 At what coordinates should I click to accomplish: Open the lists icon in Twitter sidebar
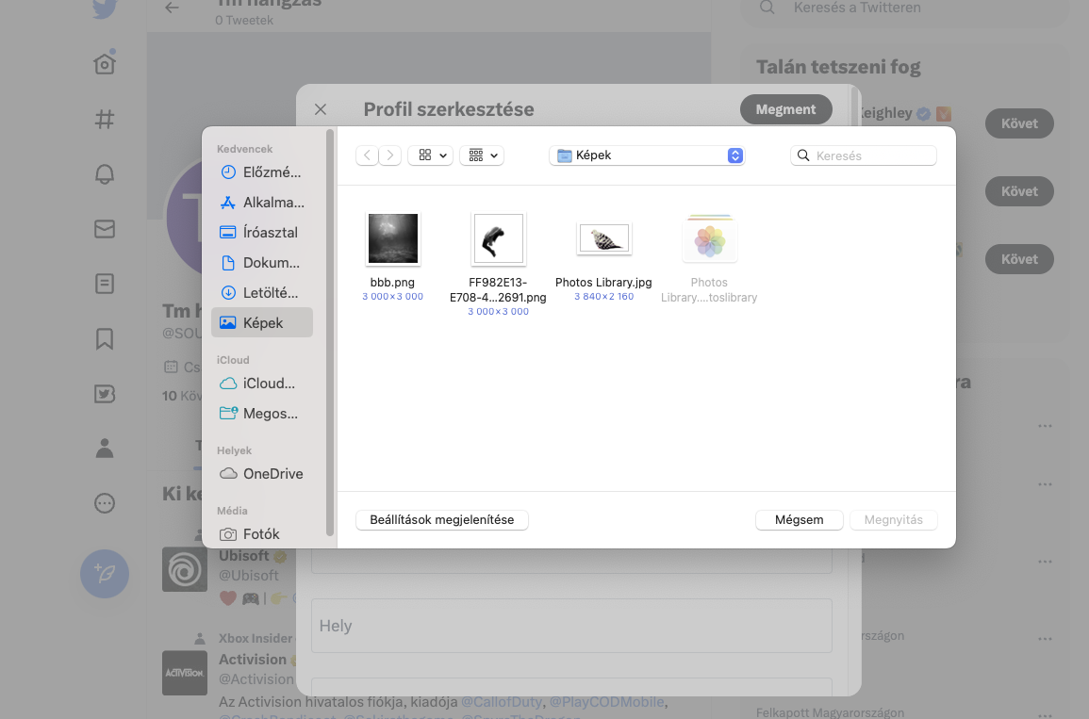pos(105,284)
